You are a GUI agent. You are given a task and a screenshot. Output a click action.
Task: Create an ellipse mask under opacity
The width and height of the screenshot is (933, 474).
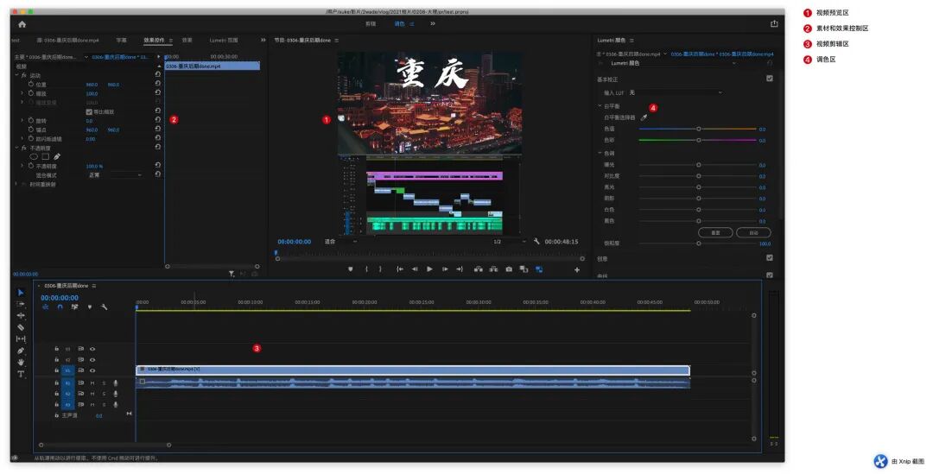click(x=34, y=156)
